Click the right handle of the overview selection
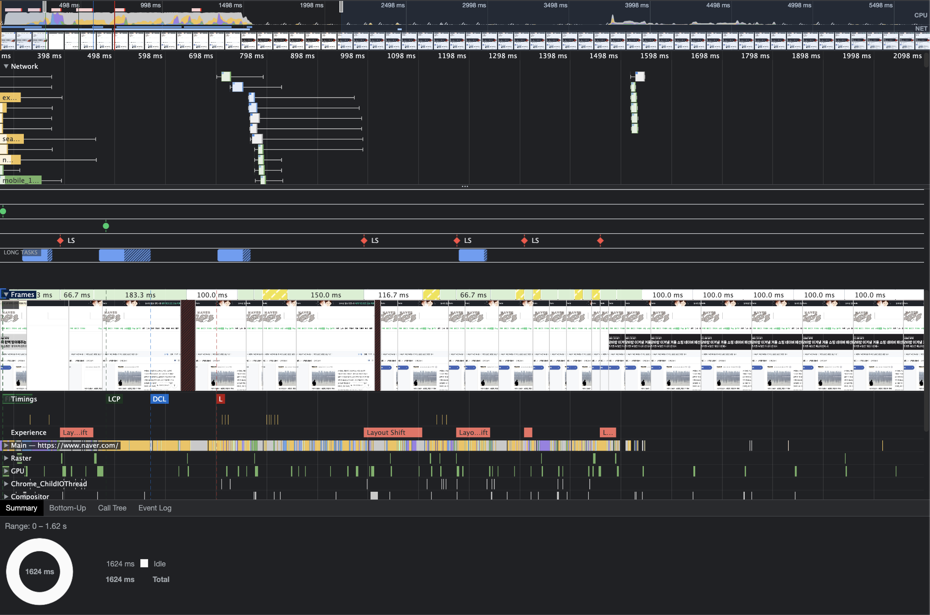 point(341,6)
